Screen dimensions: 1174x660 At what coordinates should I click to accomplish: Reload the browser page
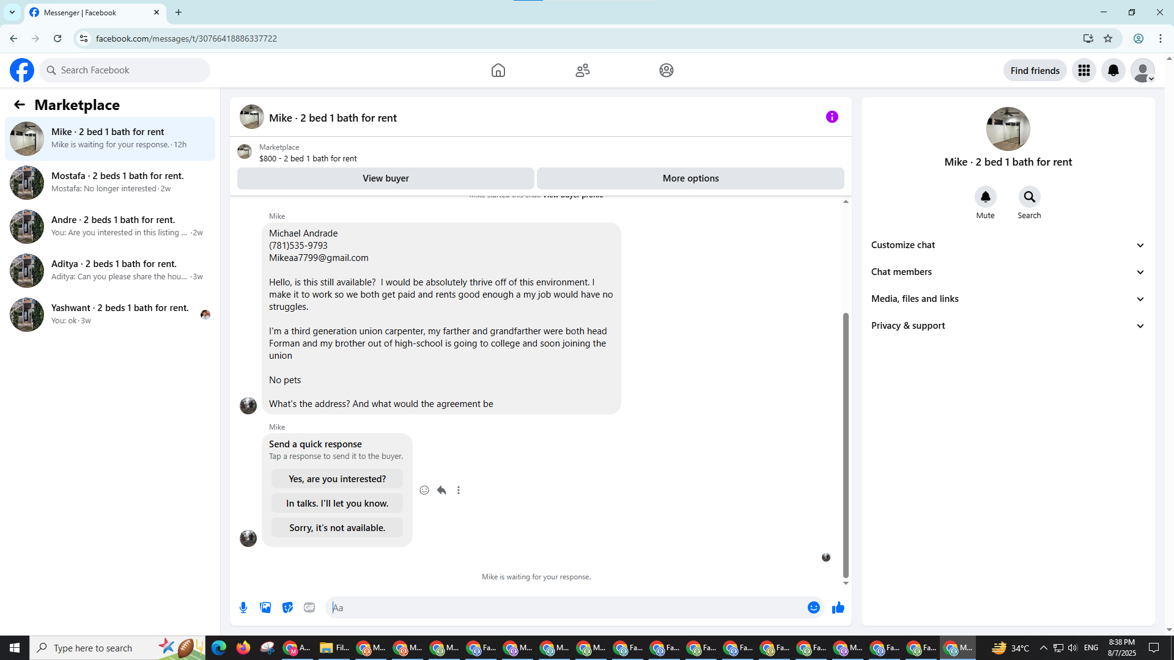(x=57, y=38)
